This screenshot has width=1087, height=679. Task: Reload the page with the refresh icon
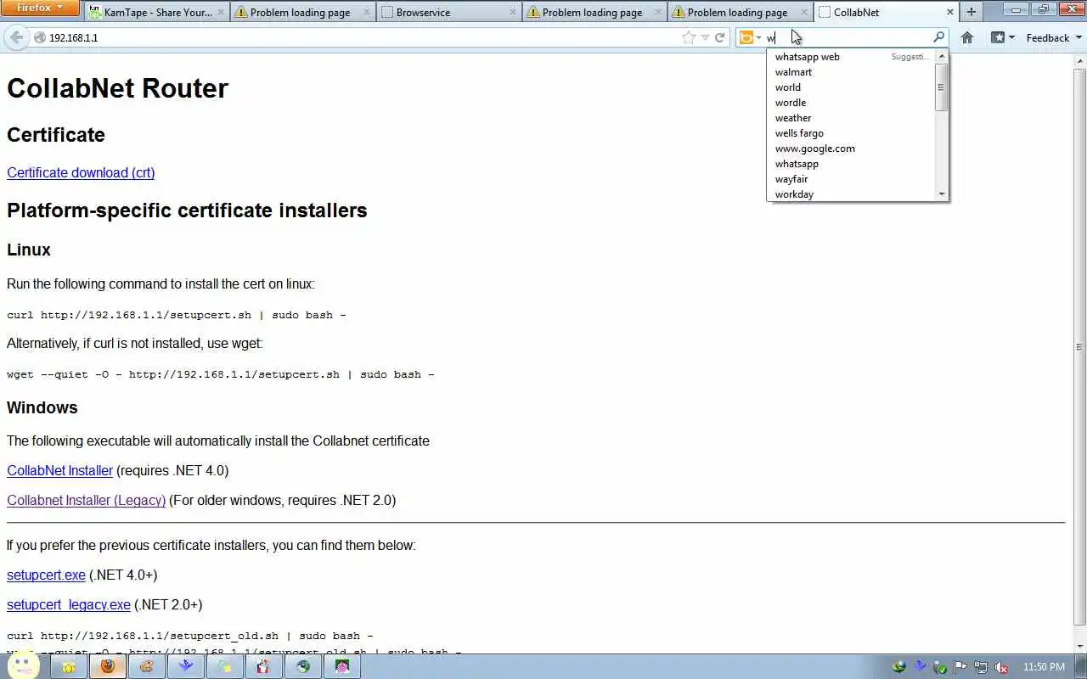(720, 37)
